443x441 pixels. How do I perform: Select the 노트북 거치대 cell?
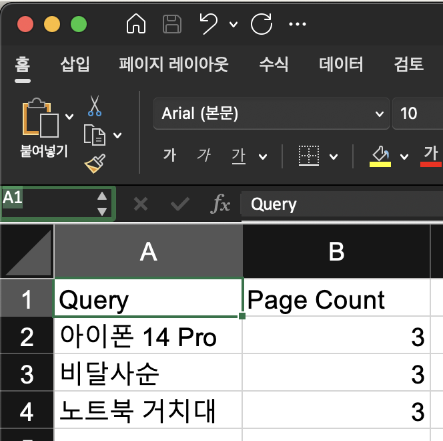(148, 411)
